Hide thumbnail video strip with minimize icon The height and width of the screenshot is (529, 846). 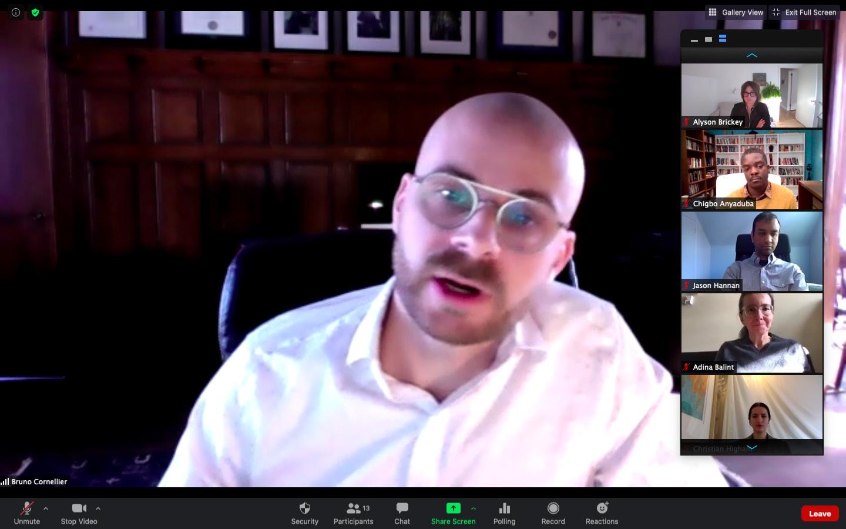(694, 39)
